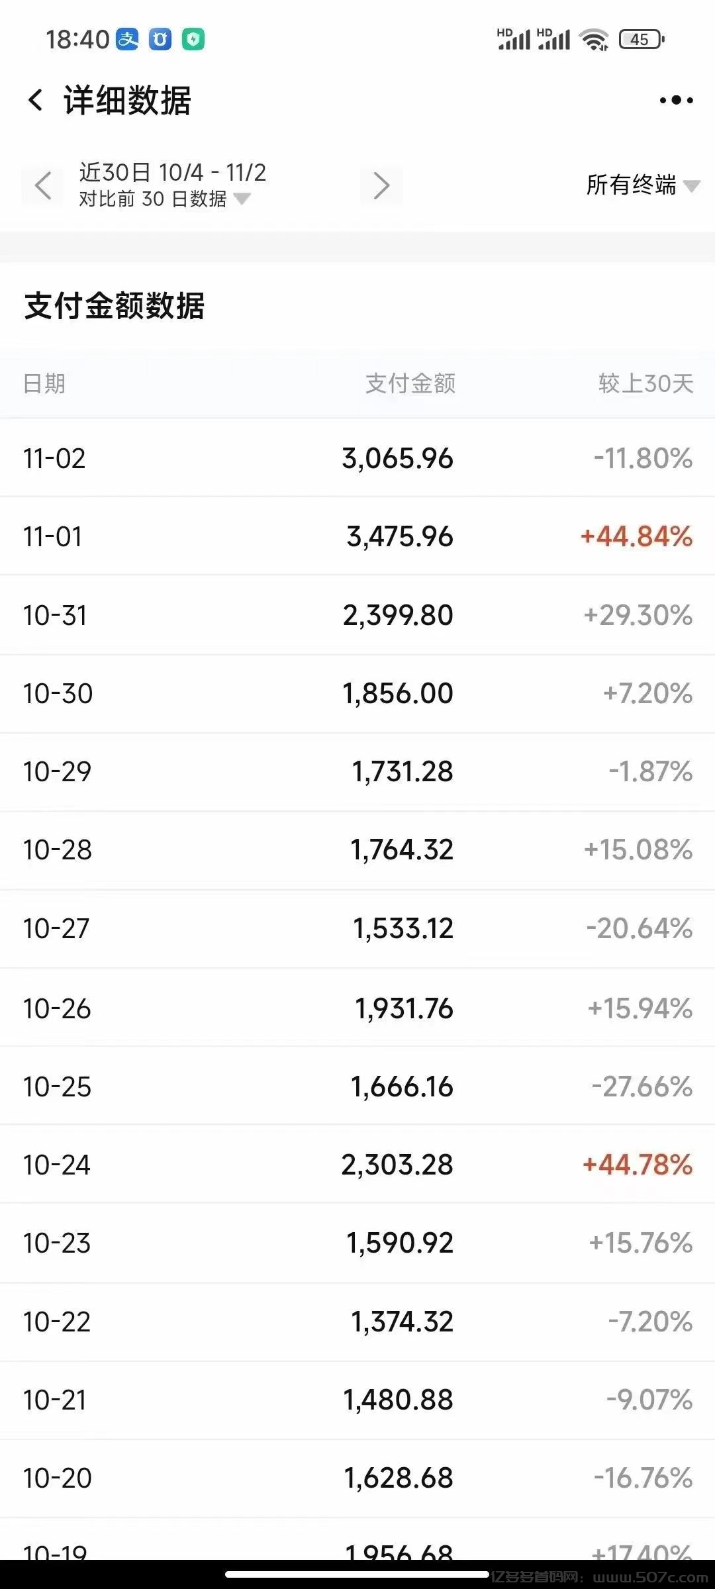Open the 近30日 10/4 - 11/2 date range selector
The width and height of the screenshot is (715, 1589).
coord(172,173)
